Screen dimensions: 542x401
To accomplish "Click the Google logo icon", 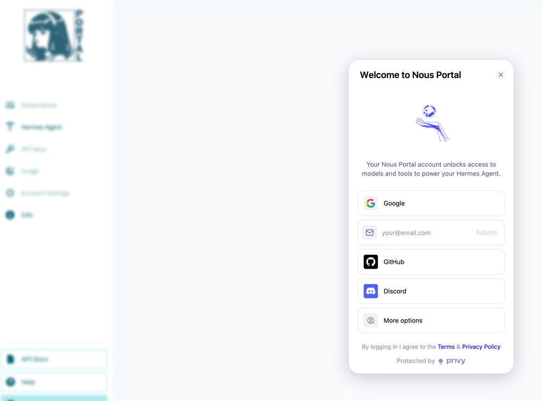I will click(371, 203).
